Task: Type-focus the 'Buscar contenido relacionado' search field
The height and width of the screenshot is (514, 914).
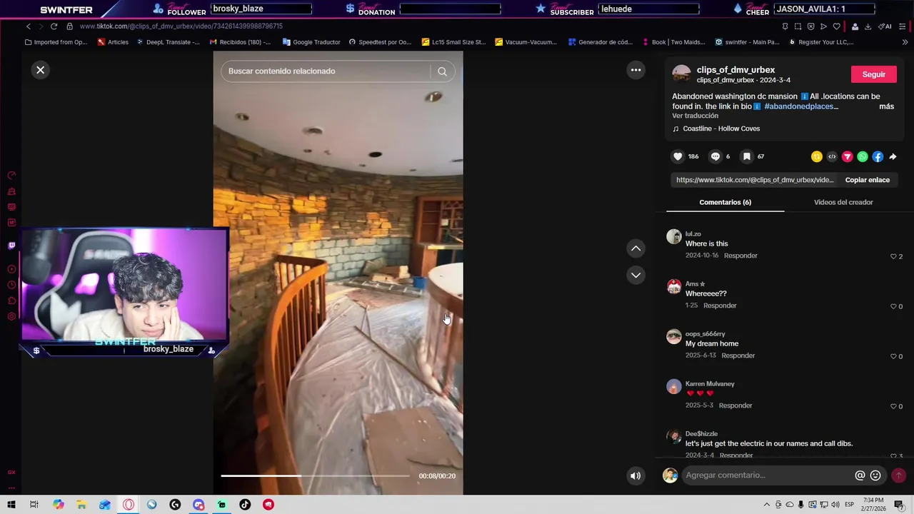Action: tap(327, 71)
